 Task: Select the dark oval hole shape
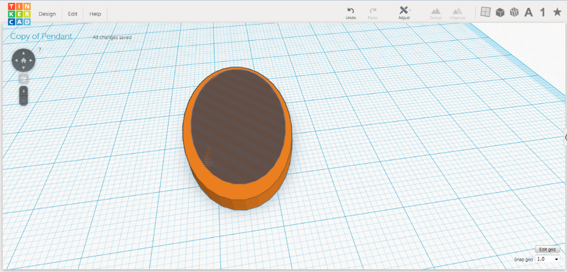238,126
